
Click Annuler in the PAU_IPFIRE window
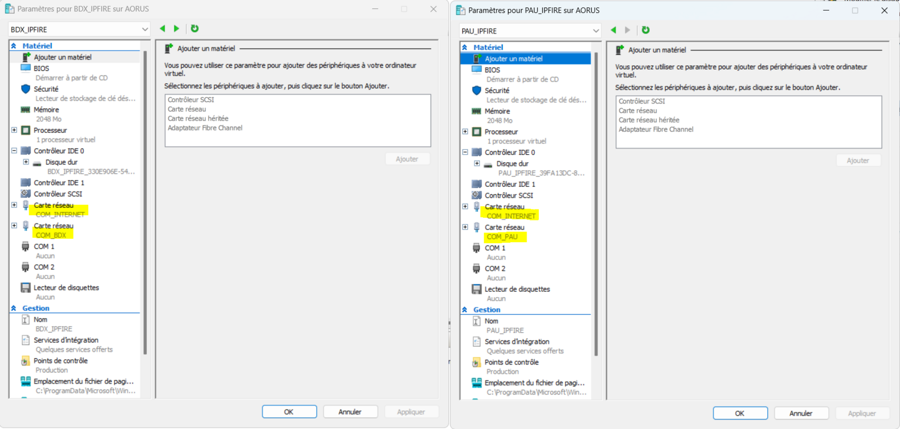point(800,413)
